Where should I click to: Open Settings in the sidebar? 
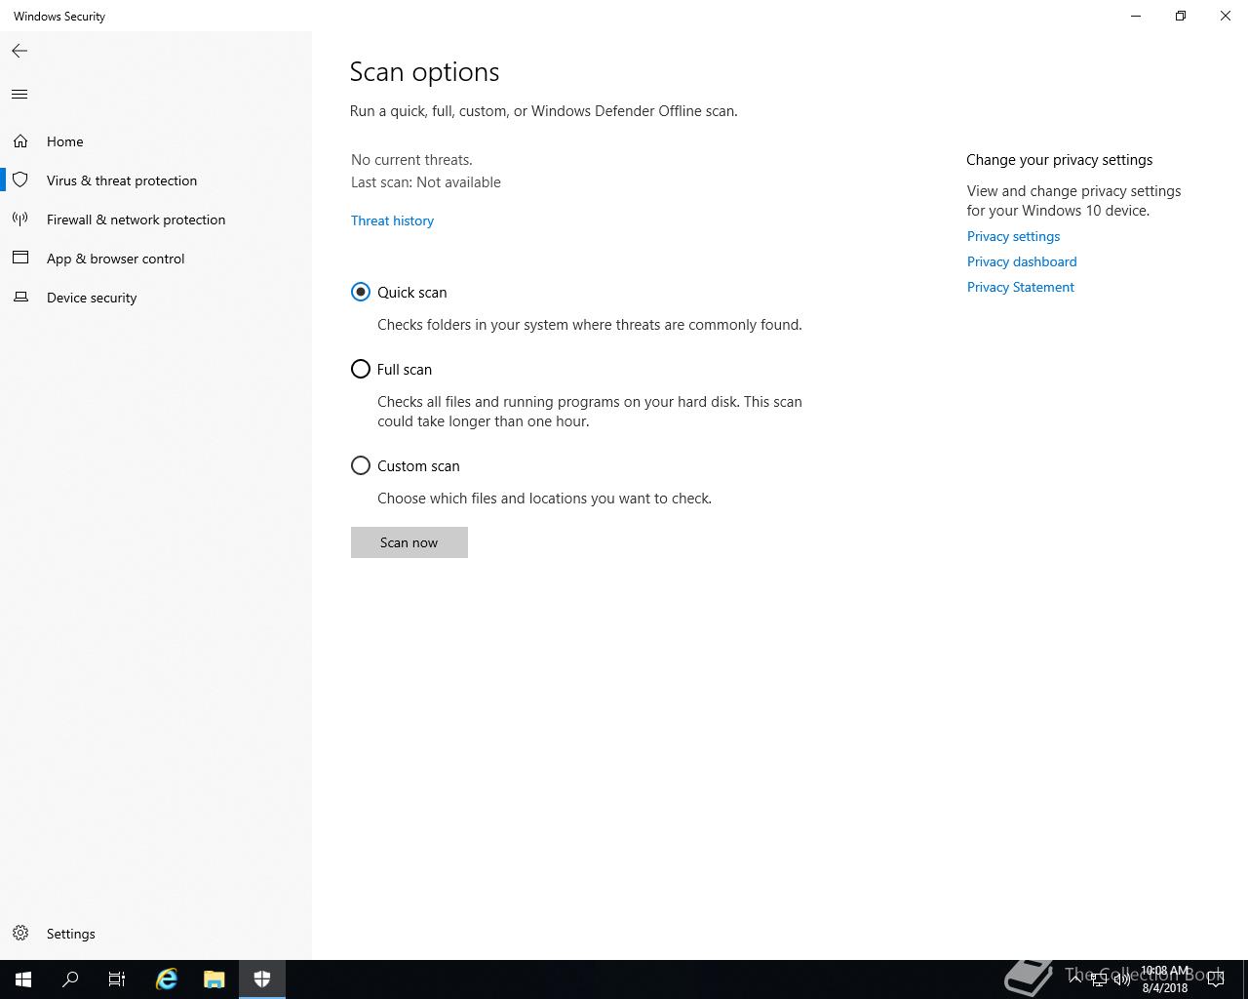pos(156,934)
